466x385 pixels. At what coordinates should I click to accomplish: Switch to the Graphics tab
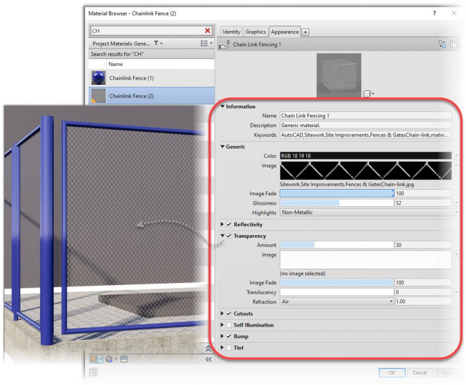pyautogui.click(x=255, y=32)
